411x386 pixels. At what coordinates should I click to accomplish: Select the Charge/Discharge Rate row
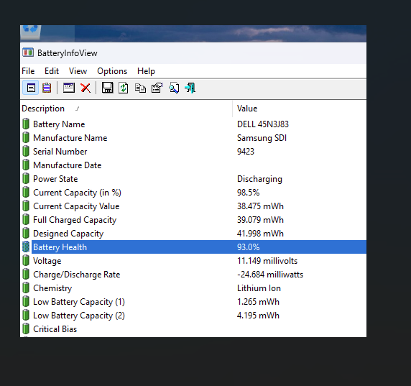tap(193, 275)
